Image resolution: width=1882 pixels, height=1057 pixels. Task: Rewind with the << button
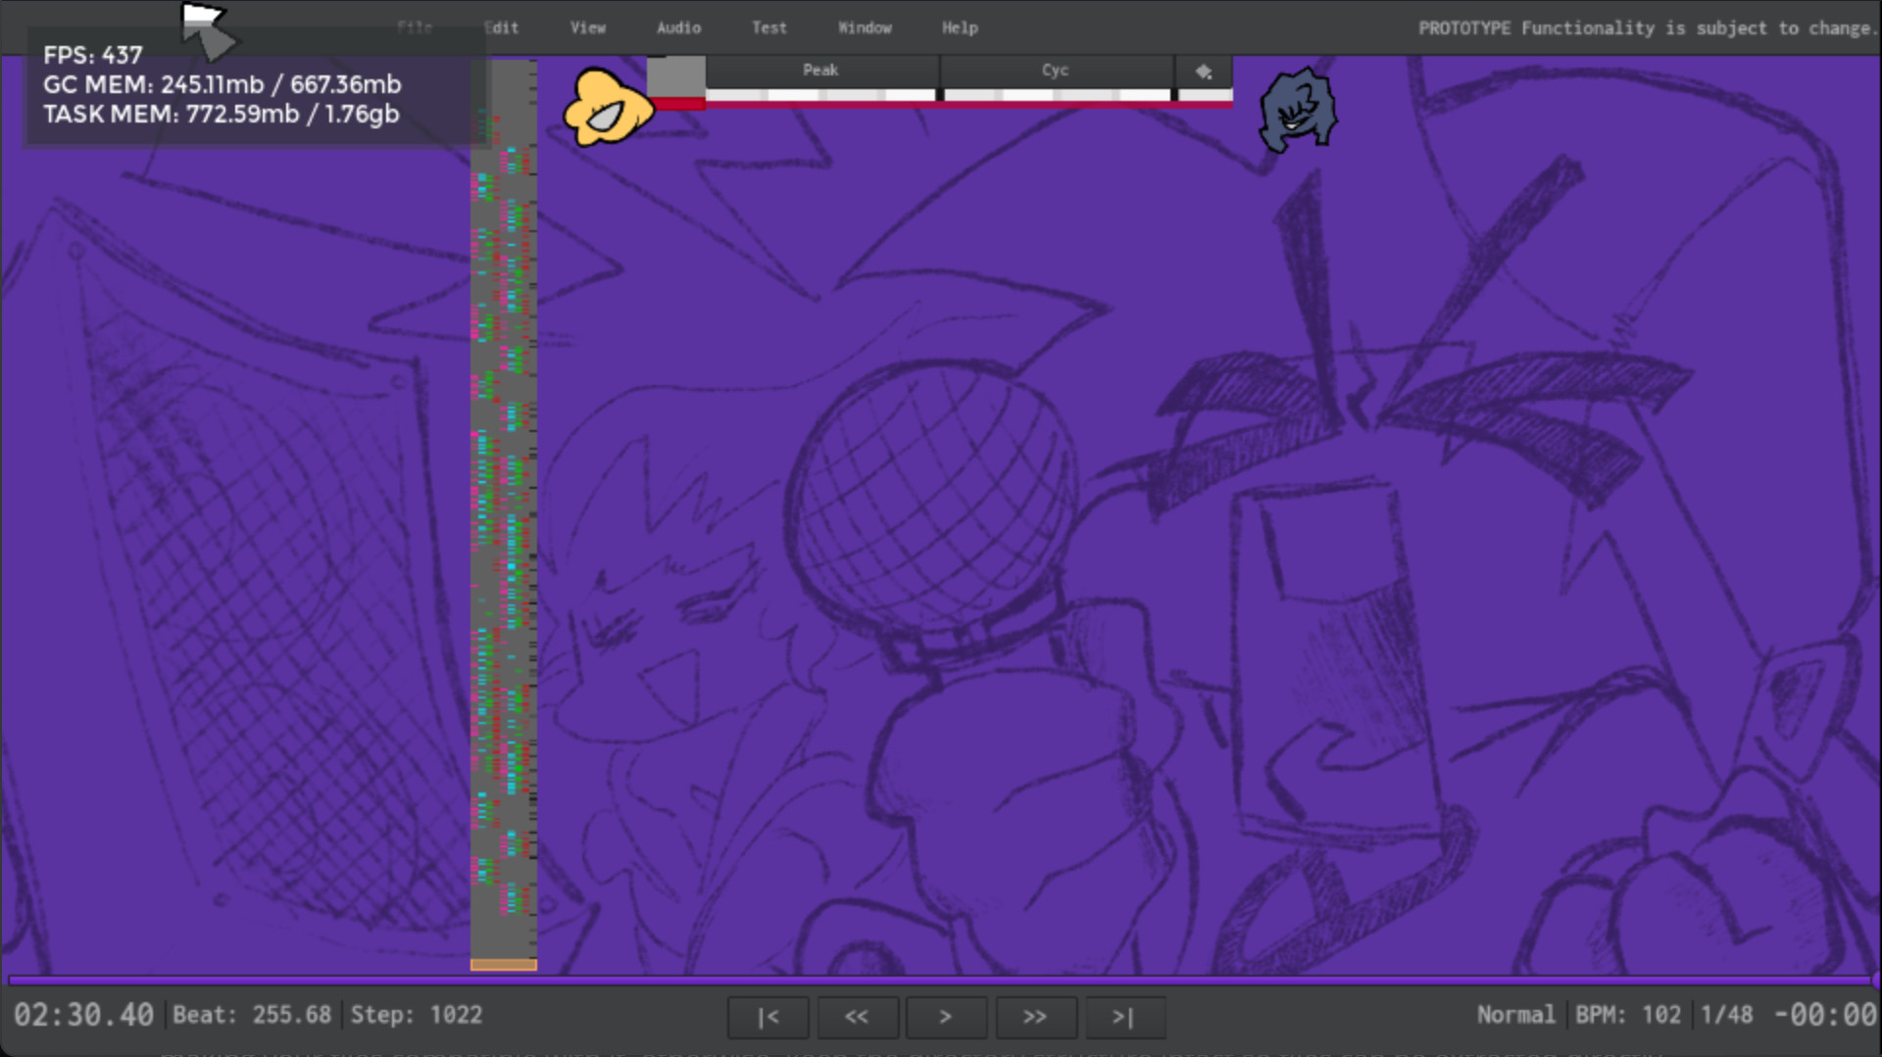(857, 1017)
